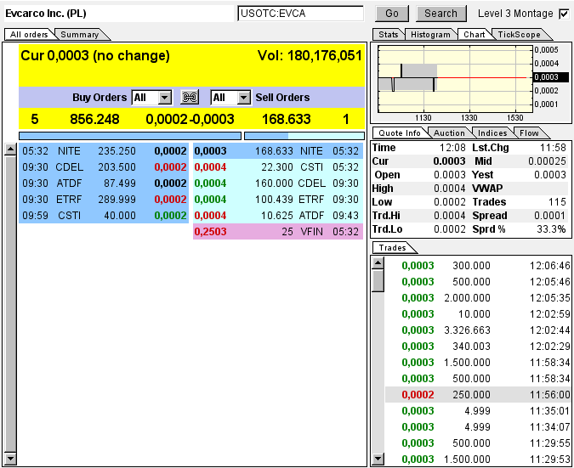Screen dimensions: 574x468
Task: Select the Chart tab
Action: pos(474,34)
